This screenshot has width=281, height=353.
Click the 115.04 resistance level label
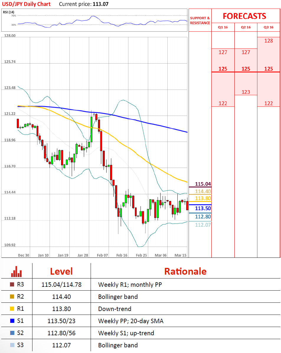(203, 184)
